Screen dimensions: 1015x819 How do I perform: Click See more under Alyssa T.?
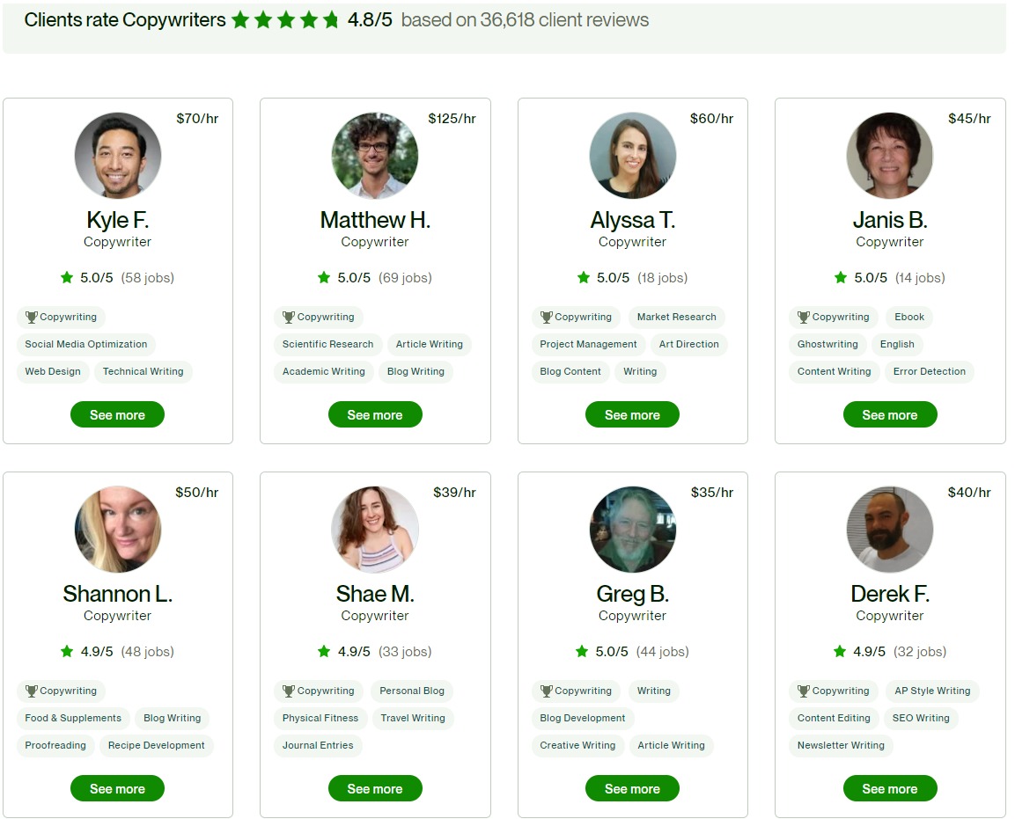coord(632,414)
